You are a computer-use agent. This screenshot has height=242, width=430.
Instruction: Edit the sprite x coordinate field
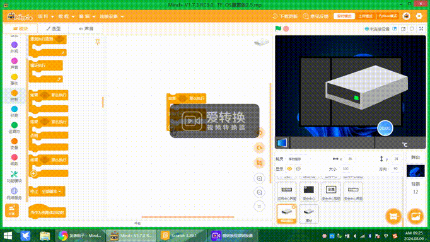click(x=350, y=159)
